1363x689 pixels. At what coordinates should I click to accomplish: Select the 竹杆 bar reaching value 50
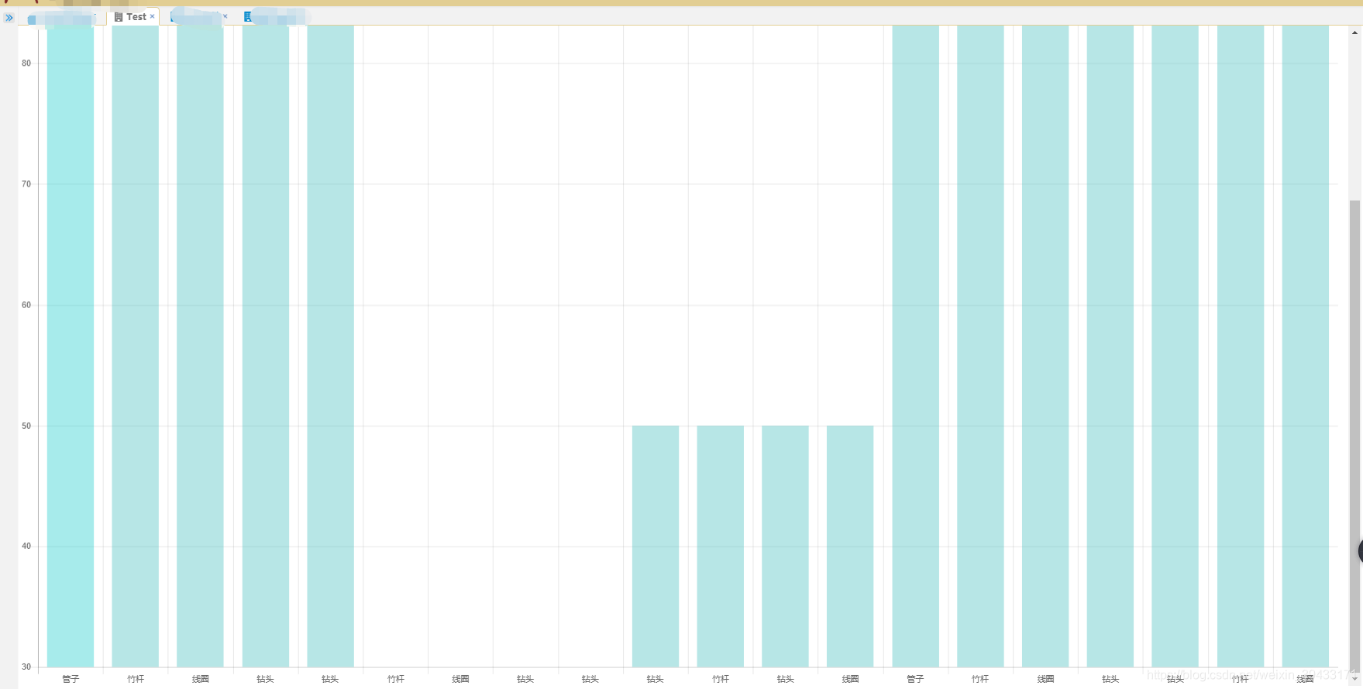721,546
